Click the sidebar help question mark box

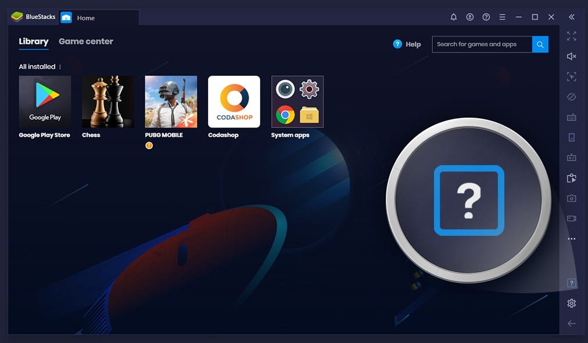572,283
